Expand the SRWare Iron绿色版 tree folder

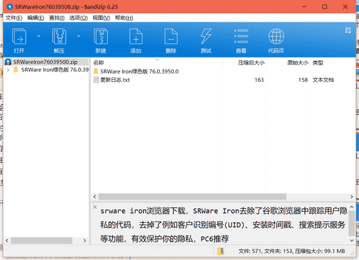click(8, 70)
